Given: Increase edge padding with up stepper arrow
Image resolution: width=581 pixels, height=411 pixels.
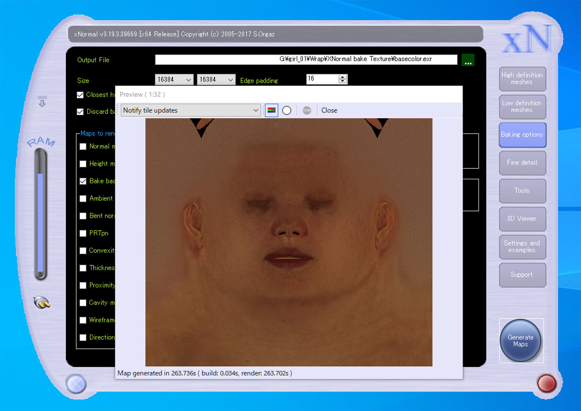Looking at the screenshot, I should pyautogui.click(x=343, y=77).
